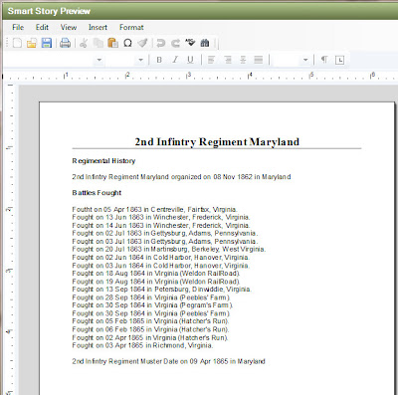Open the Edit menu
Image resolution: width=398 pixels, height=395 pixels.
coord(42,27)
